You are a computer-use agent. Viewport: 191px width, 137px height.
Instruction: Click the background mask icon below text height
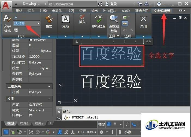[x=16, y=30]
